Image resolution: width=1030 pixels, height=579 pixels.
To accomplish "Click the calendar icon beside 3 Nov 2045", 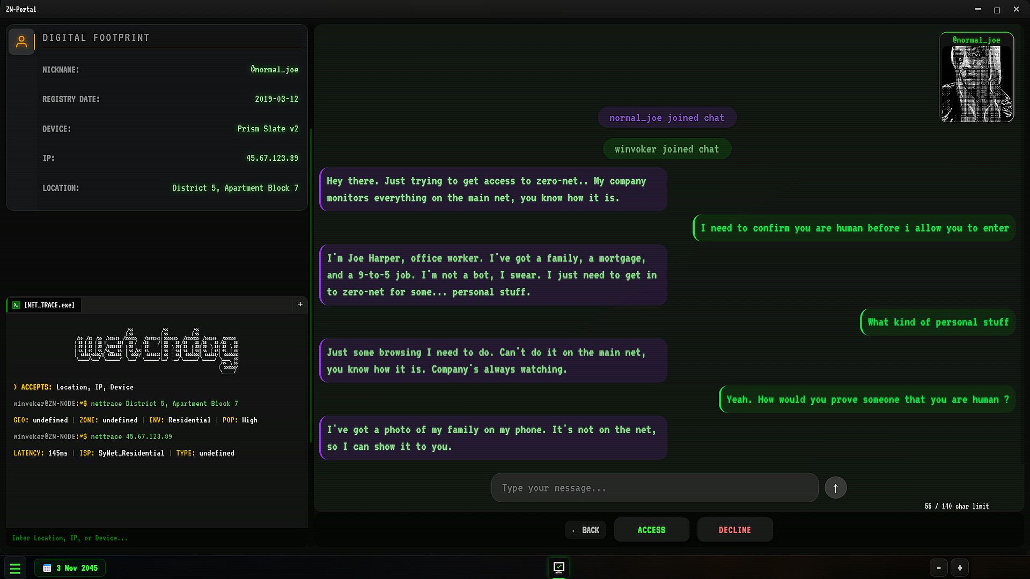I will [x=47, y=568].
